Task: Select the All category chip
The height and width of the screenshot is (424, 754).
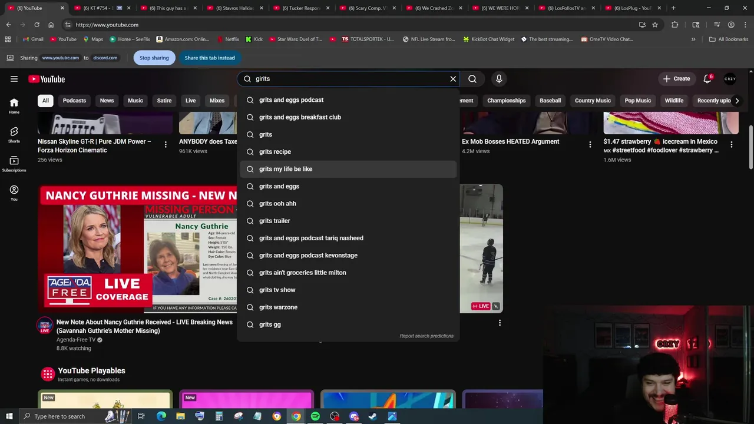Action: pos(45,101)
